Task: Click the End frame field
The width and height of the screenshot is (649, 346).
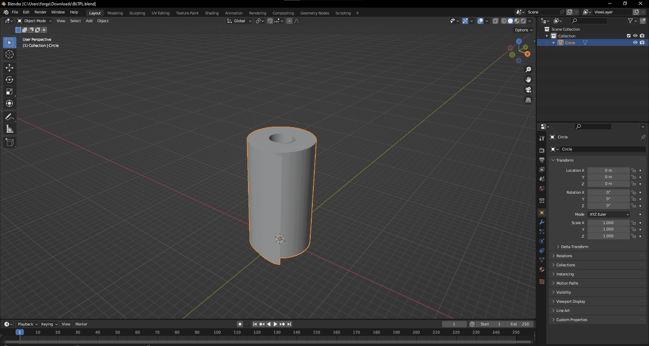Action: click(520, 324)
